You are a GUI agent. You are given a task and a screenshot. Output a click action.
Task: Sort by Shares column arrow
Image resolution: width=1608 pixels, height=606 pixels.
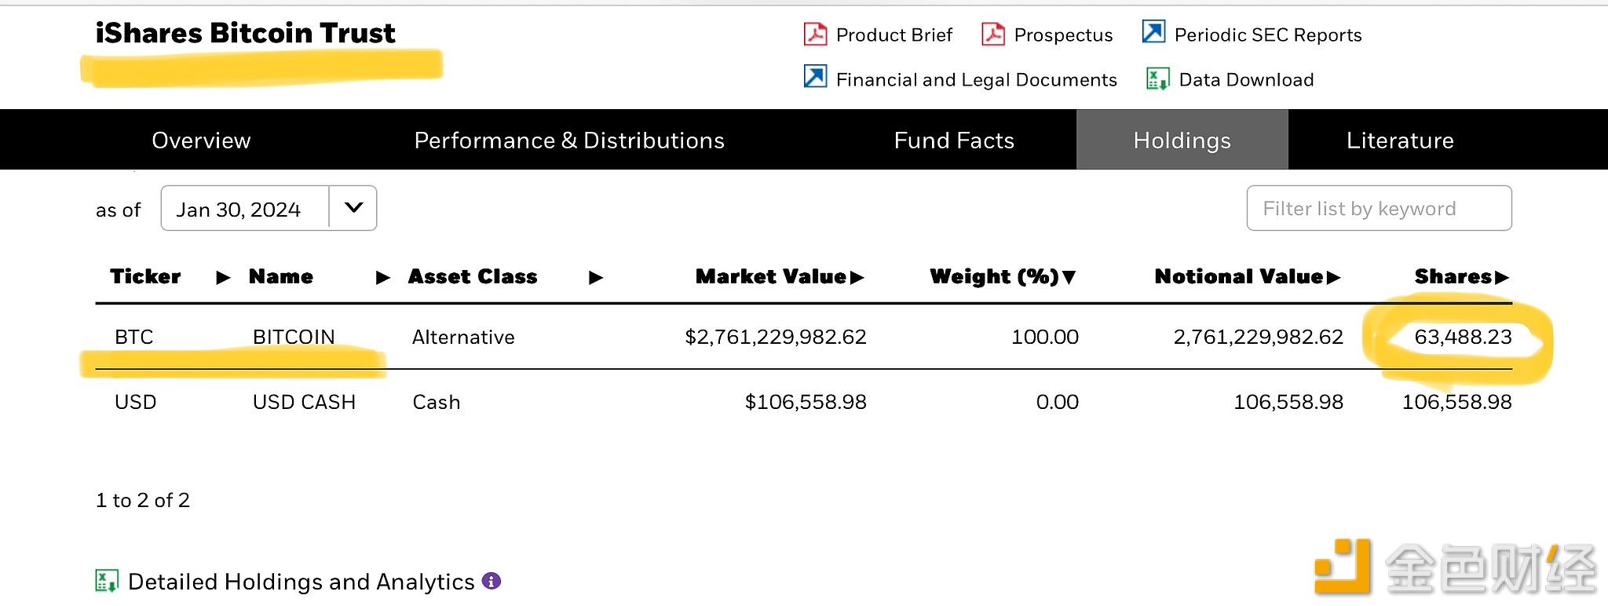[x=1502, y=277]
